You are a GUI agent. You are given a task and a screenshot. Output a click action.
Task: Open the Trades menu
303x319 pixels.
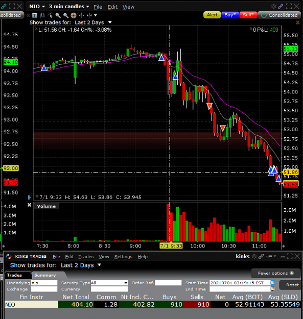click(86, 257)
